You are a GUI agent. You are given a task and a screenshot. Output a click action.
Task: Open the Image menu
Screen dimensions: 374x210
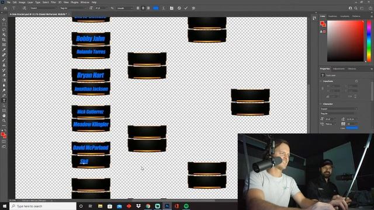click(x=22, y=2)
